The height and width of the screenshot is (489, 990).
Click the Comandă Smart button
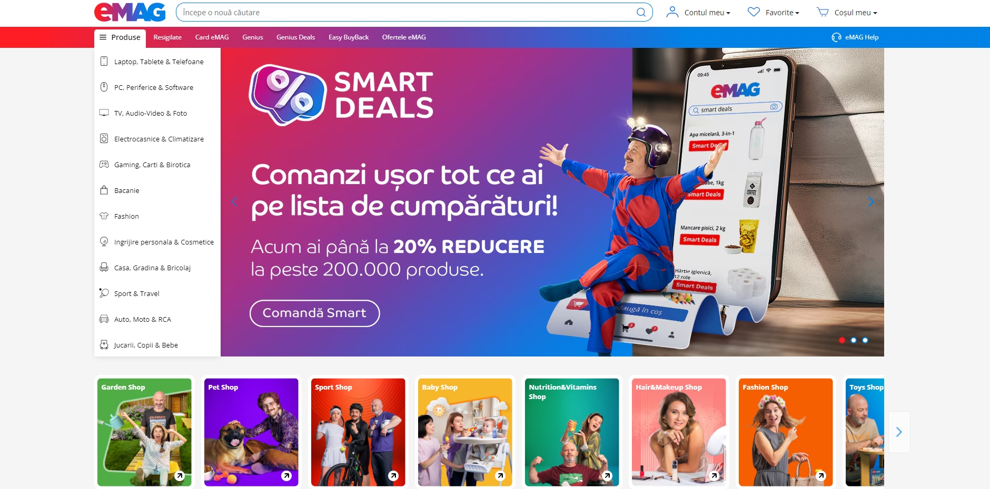click(314, 313)
